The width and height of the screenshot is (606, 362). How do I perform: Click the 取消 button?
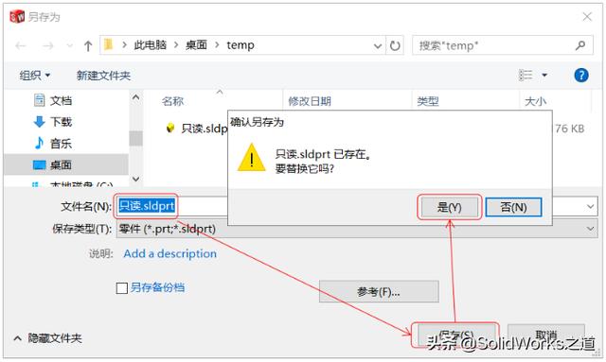pos(545,335)
